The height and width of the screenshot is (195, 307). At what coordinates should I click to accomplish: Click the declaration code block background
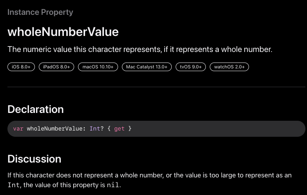point(156,129)
